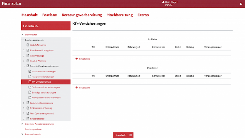245x138 pixels.
Task: Expand the Altersvorsorge chevron
Action: tap(24, 55)
